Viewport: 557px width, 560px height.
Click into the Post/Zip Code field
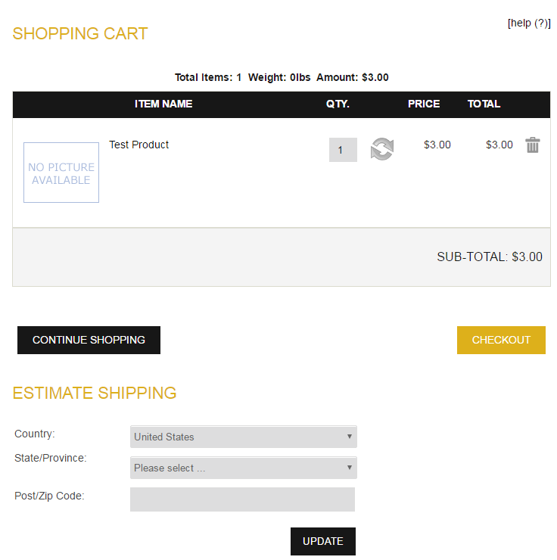click(242, 499)
